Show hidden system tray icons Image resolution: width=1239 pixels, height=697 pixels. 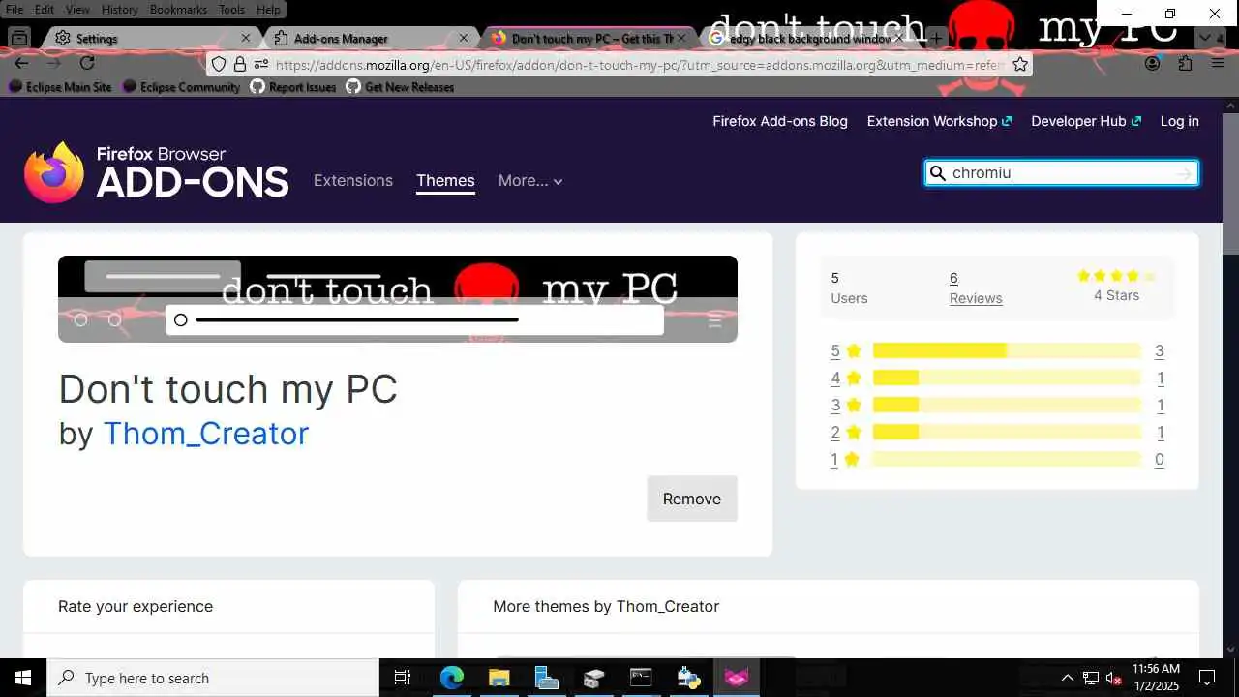click(1067, 678)
